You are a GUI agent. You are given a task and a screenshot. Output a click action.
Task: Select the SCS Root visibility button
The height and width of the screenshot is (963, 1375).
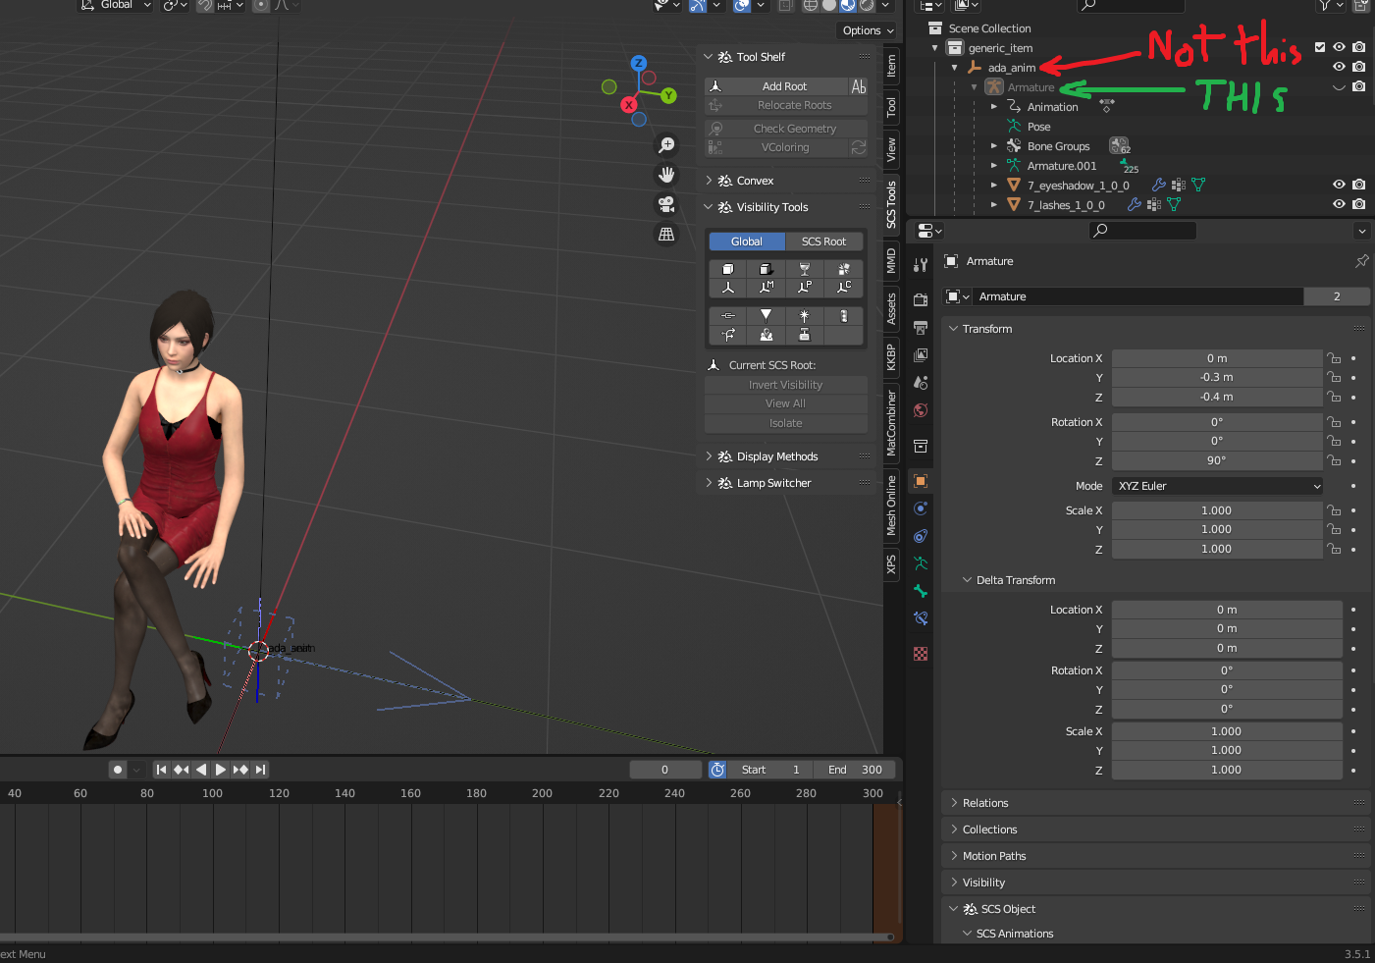point(823,241)
